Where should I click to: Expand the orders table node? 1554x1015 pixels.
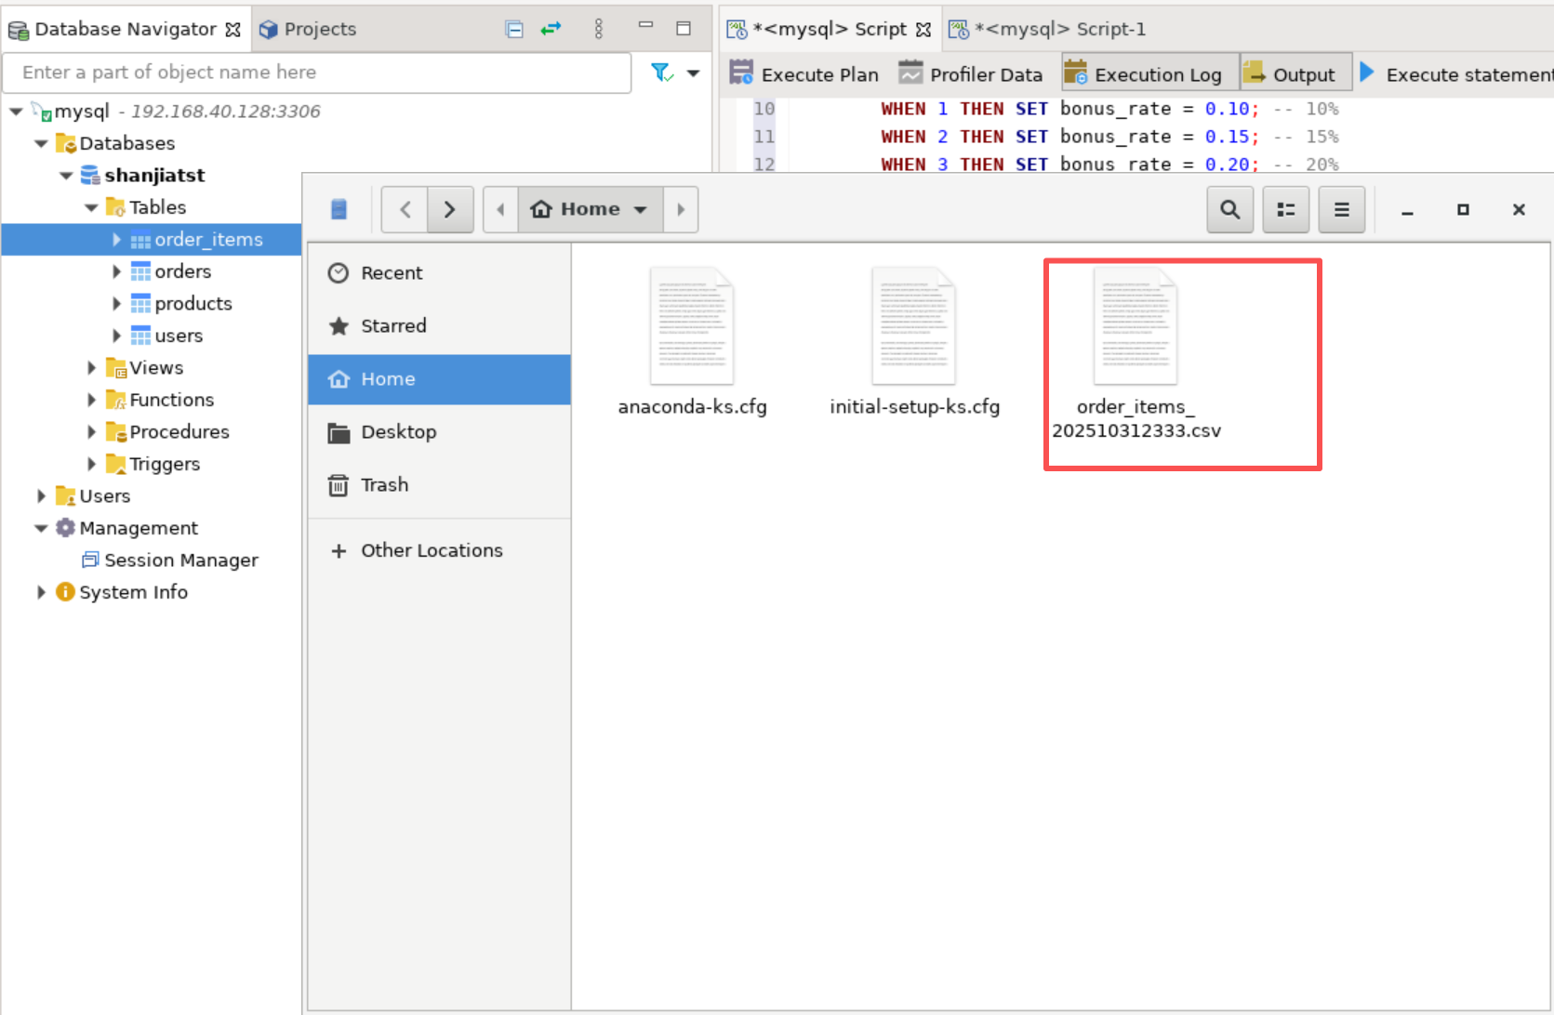tap(116, 271)
